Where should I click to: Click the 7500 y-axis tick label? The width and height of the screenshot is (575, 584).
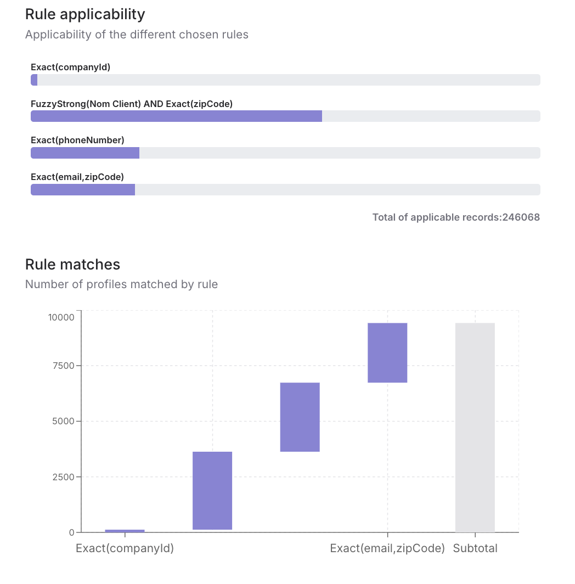coord(64,366)
